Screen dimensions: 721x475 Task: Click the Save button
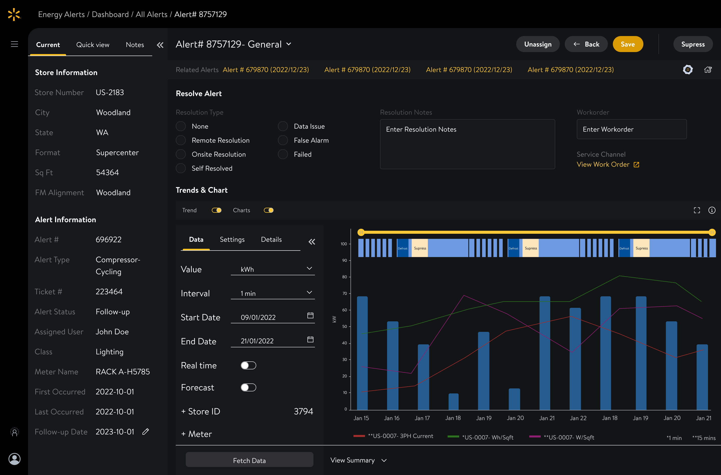tap(628, 44)
